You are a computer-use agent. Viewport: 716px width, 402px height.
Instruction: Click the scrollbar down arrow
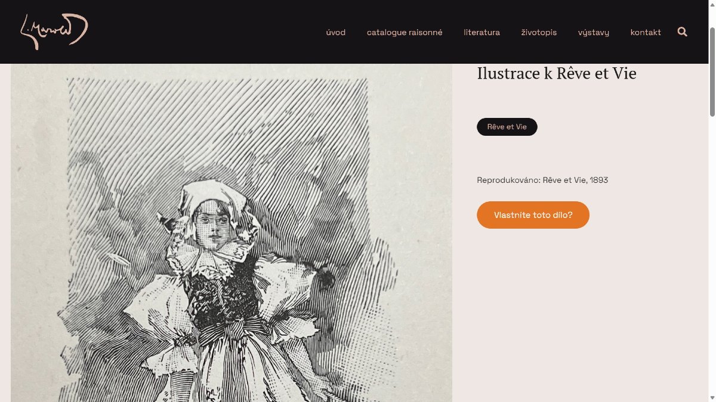click(x=712, y=398)
